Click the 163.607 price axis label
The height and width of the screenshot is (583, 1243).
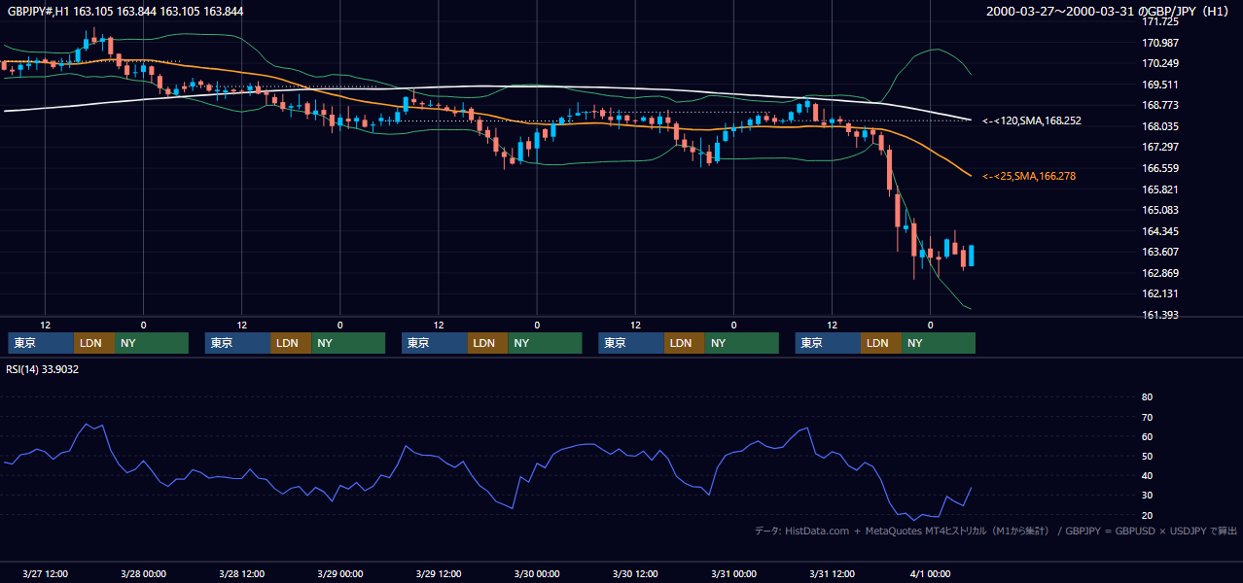1160,252
